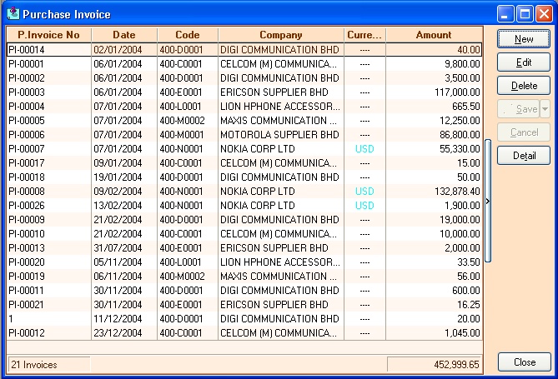Image resolution: width=558 pixels, height=379 pixels.
Task: Select the invoice numbered 1
Action: [x=244, y=319]
